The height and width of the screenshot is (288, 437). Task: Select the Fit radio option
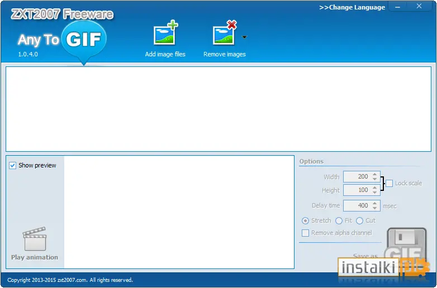pyautogui.click(x=339, y=220)
